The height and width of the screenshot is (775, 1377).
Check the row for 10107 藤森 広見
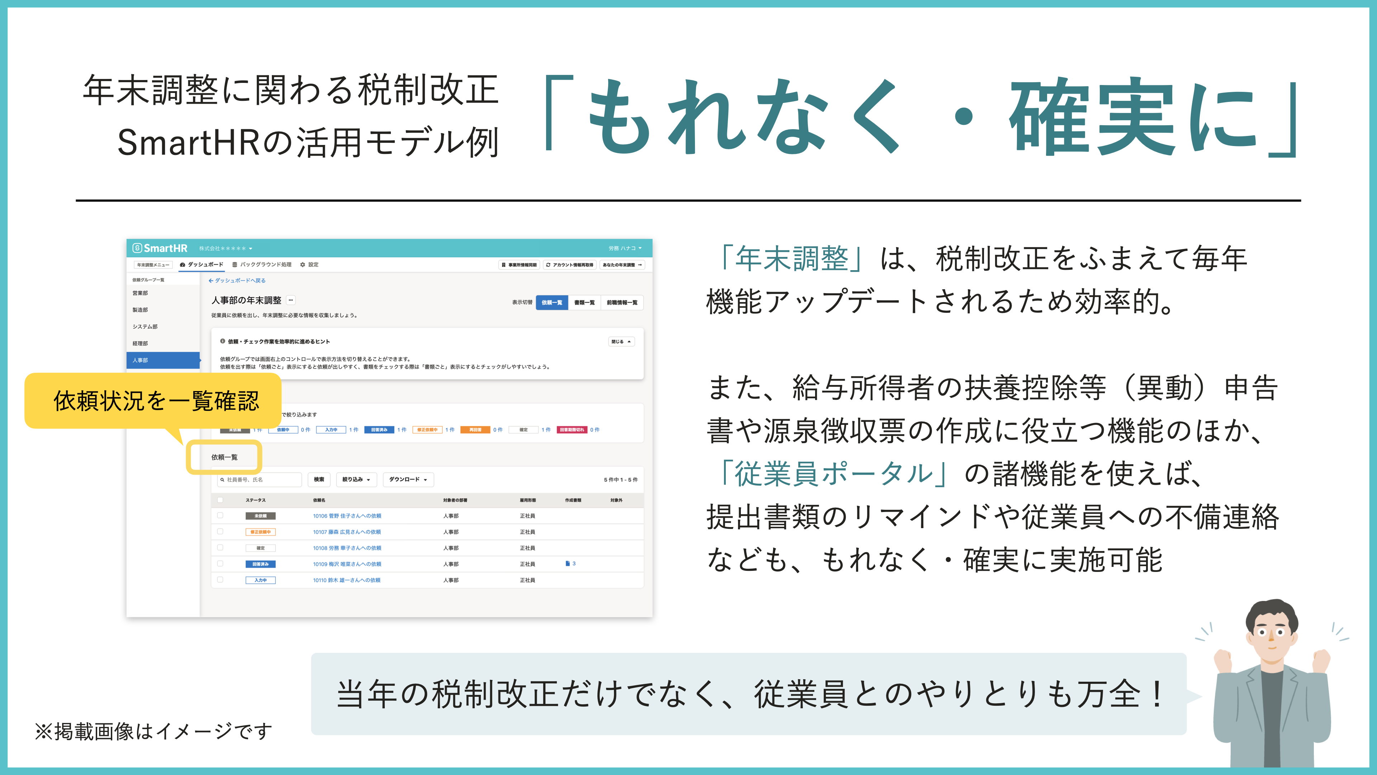point(220,532)
